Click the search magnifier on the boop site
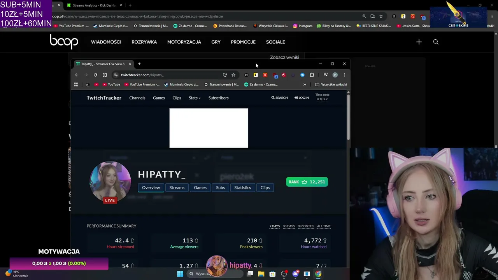This screenshot has height=280, width=498. click(436, 42)
